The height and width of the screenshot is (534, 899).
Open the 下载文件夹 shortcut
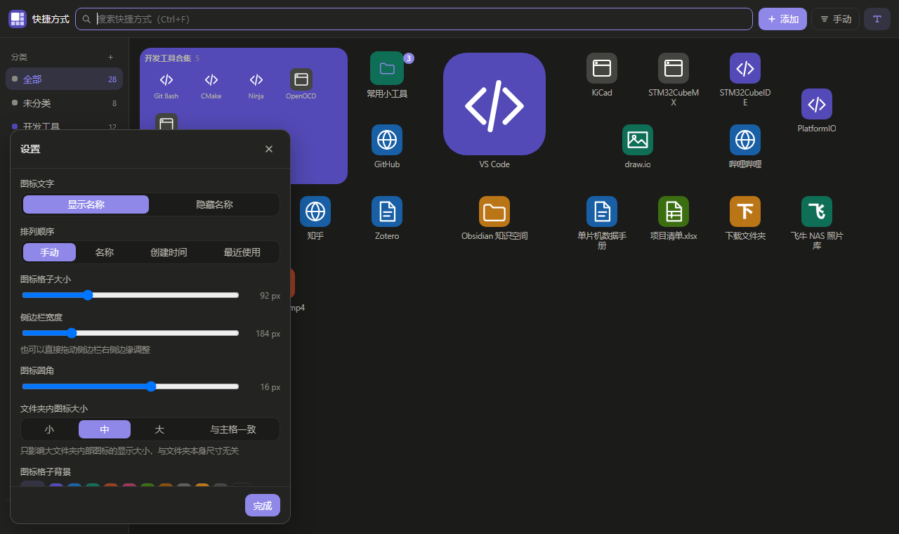(x=745, y=218)
